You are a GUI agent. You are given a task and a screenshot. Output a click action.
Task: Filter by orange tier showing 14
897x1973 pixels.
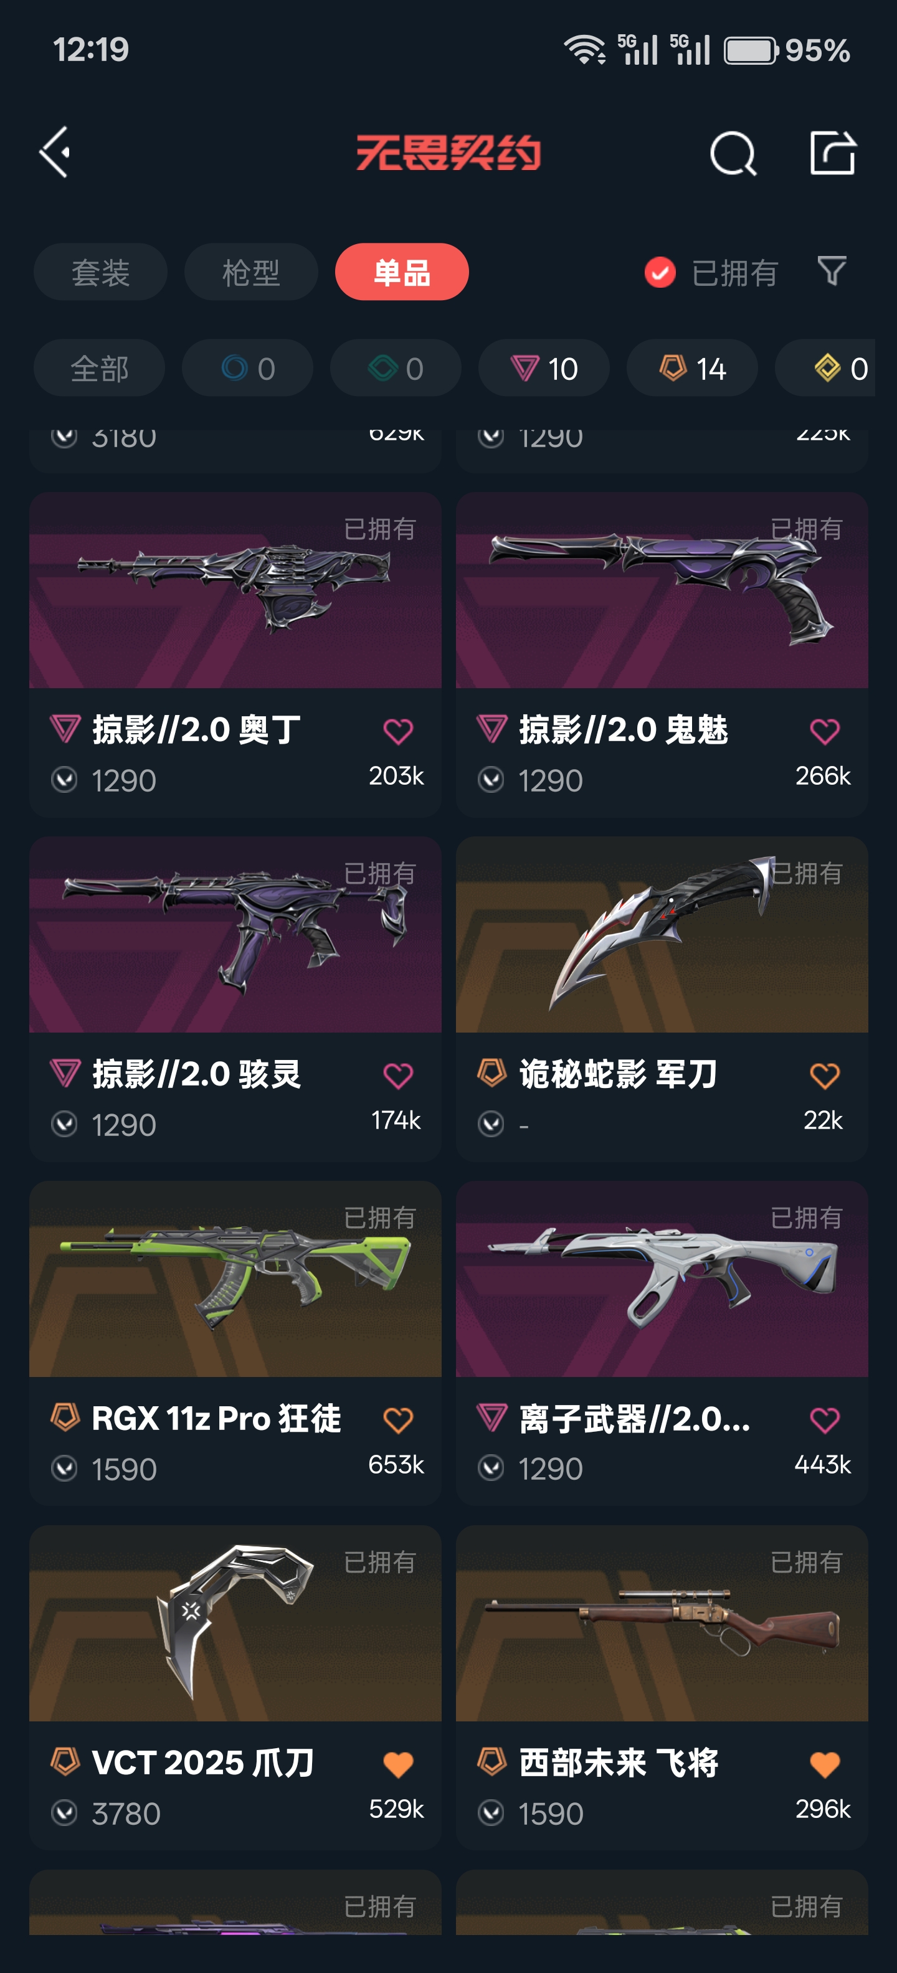pos(691,369)
